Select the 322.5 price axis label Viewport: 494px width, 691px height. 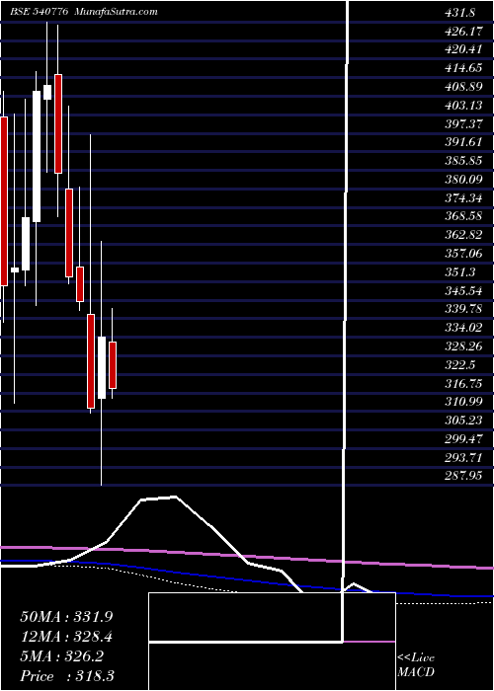(460, 364)
